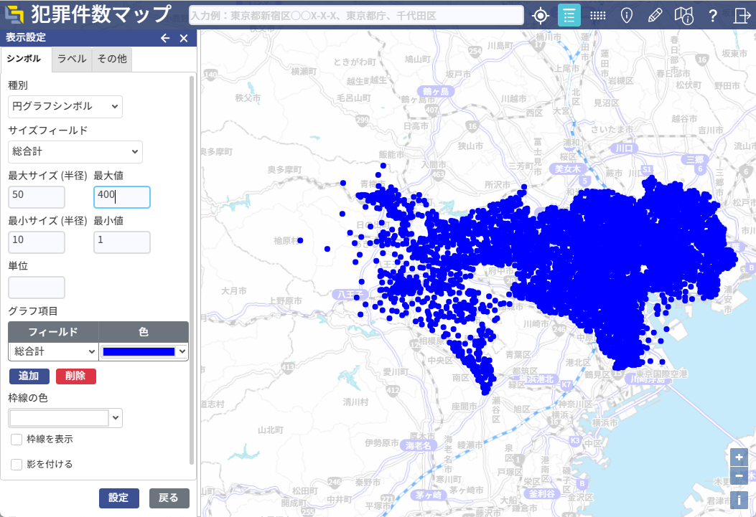
Task: Switch to the その他 tab
Action: [x=112, y=60]
